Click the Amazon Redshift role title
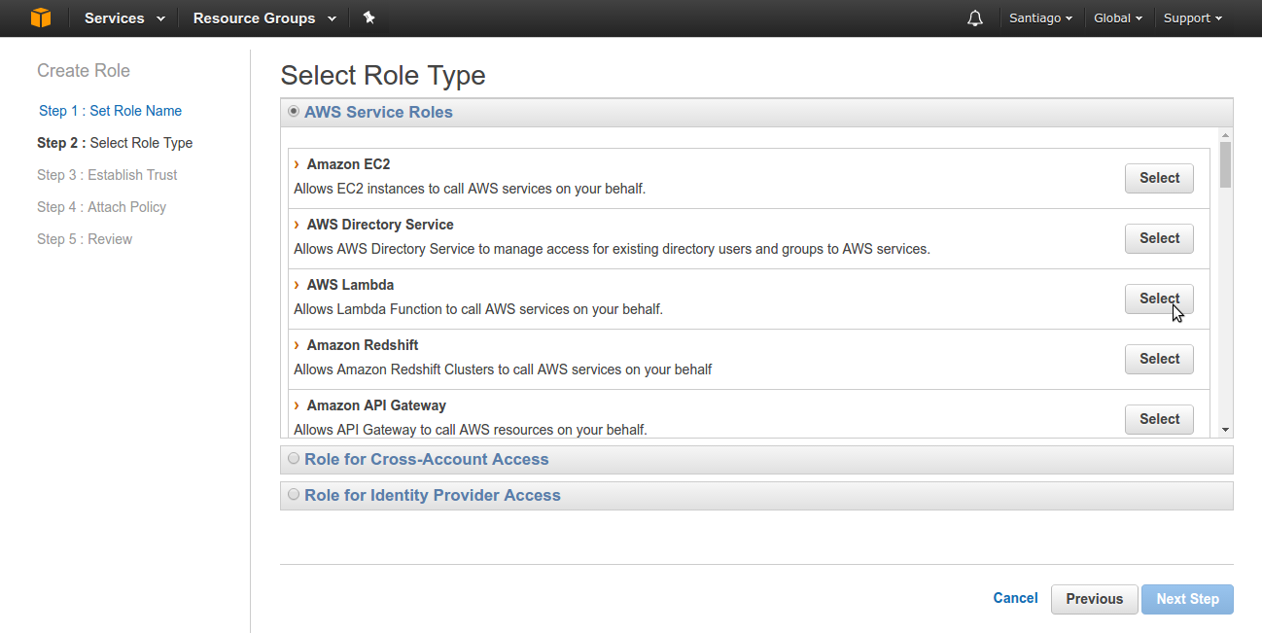The width and height of the screenshot is (1262, 633). [x=363, y=345]
